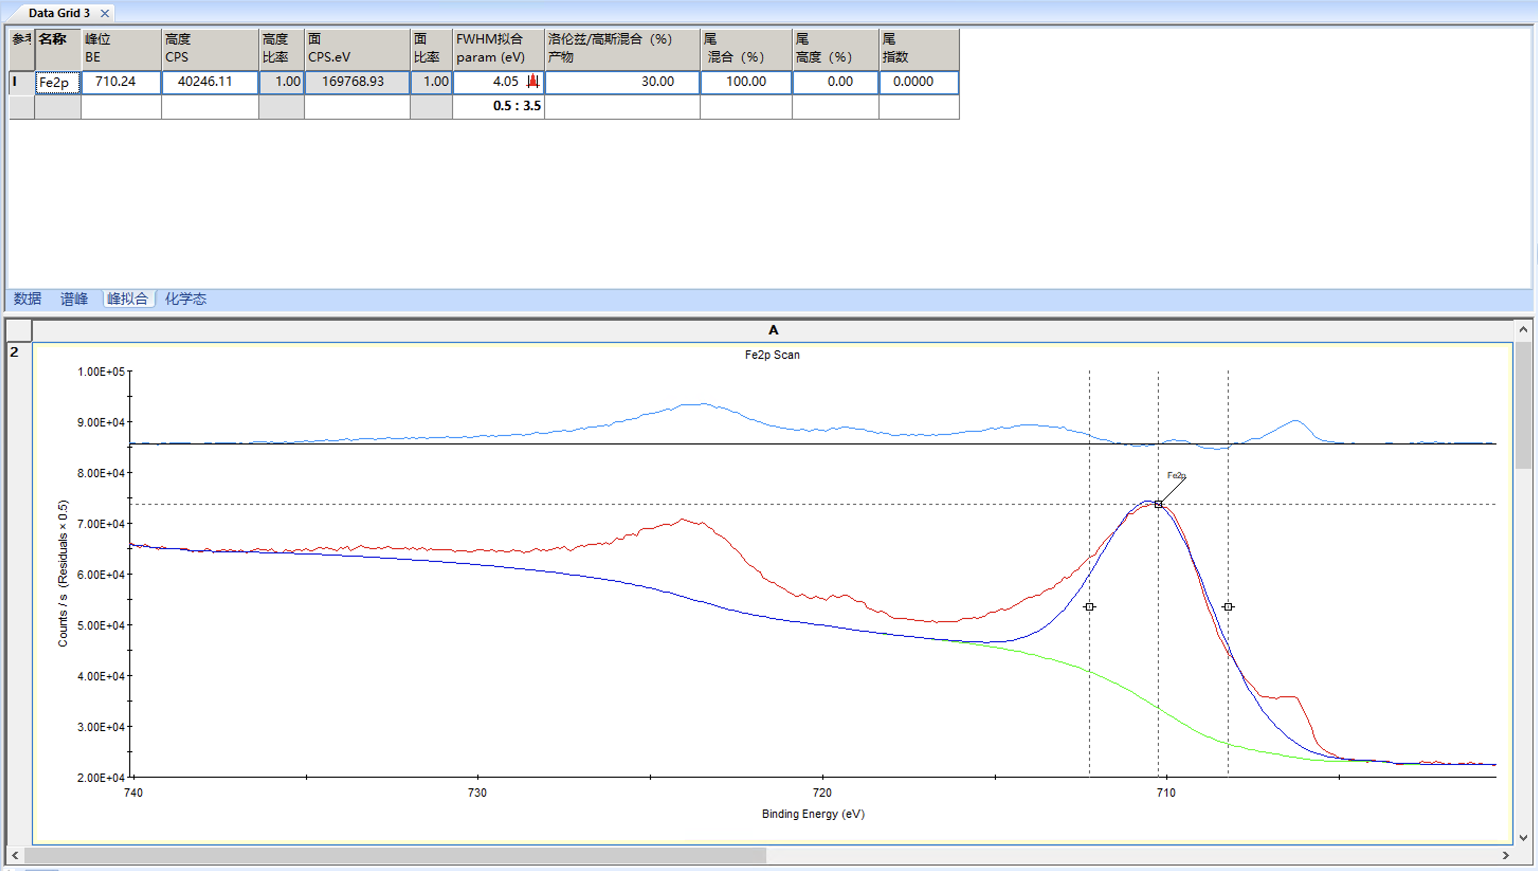Screen dimensions: 1538x871
Task: Click the Fe2p label on the spectrum
Action: click(x=1175, y=476)
